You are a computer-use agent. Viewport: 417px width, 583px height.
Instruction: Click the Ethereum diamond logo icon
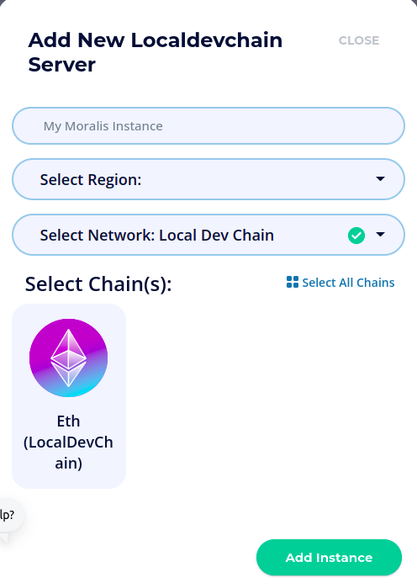coord(68,358)
